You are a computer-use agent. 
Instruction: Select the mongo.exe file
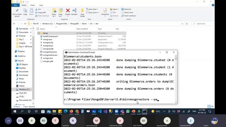(47, 40)
